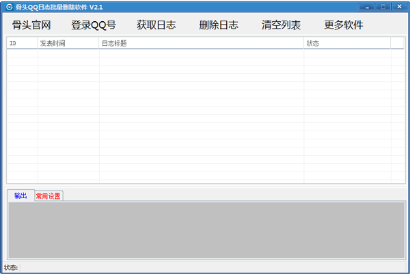This screenshot has height=274, width=410.
Task: Click inside the gray output area
Action: (x=205, y=230)
